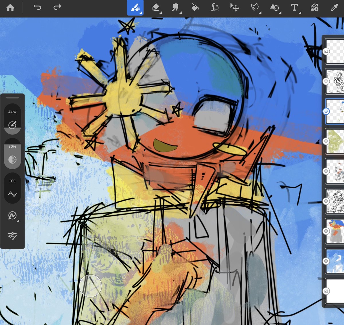The width and height of the screenshot is (344, 325).
Task: Select the Shapes tool
Action: [275, 7]
